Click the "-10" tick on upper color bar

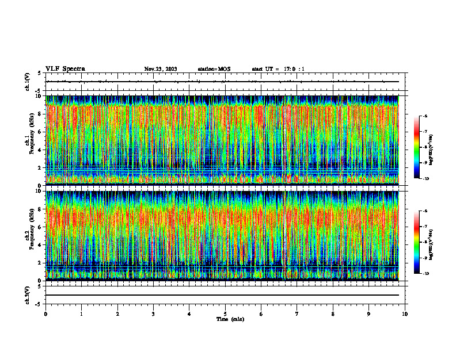click(x=425, y=179)
